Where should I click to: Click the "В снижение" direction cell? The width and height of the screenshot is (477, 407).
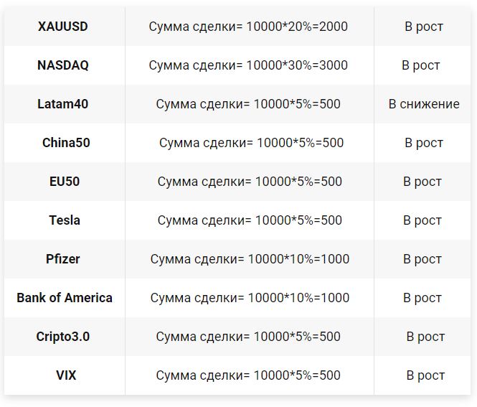coord(424,104)
